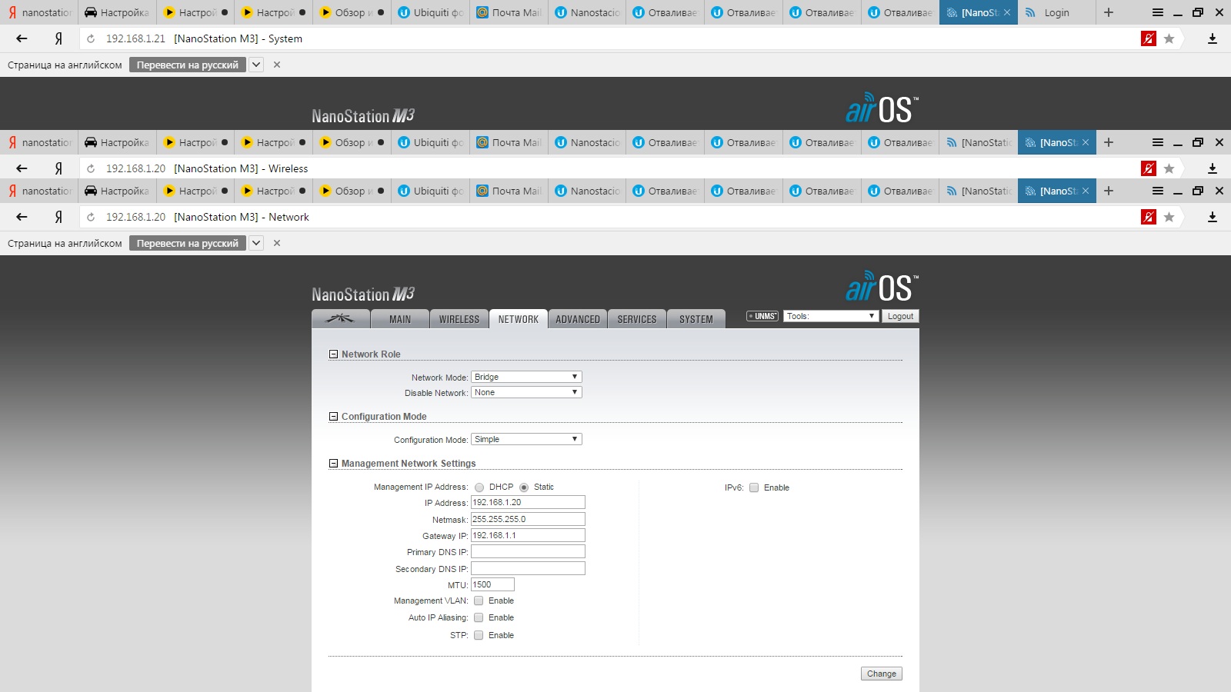Viewport: 1231px width, 692px height.
Task: Click the Secondary DNS IP field
Action: coord(528,568)
